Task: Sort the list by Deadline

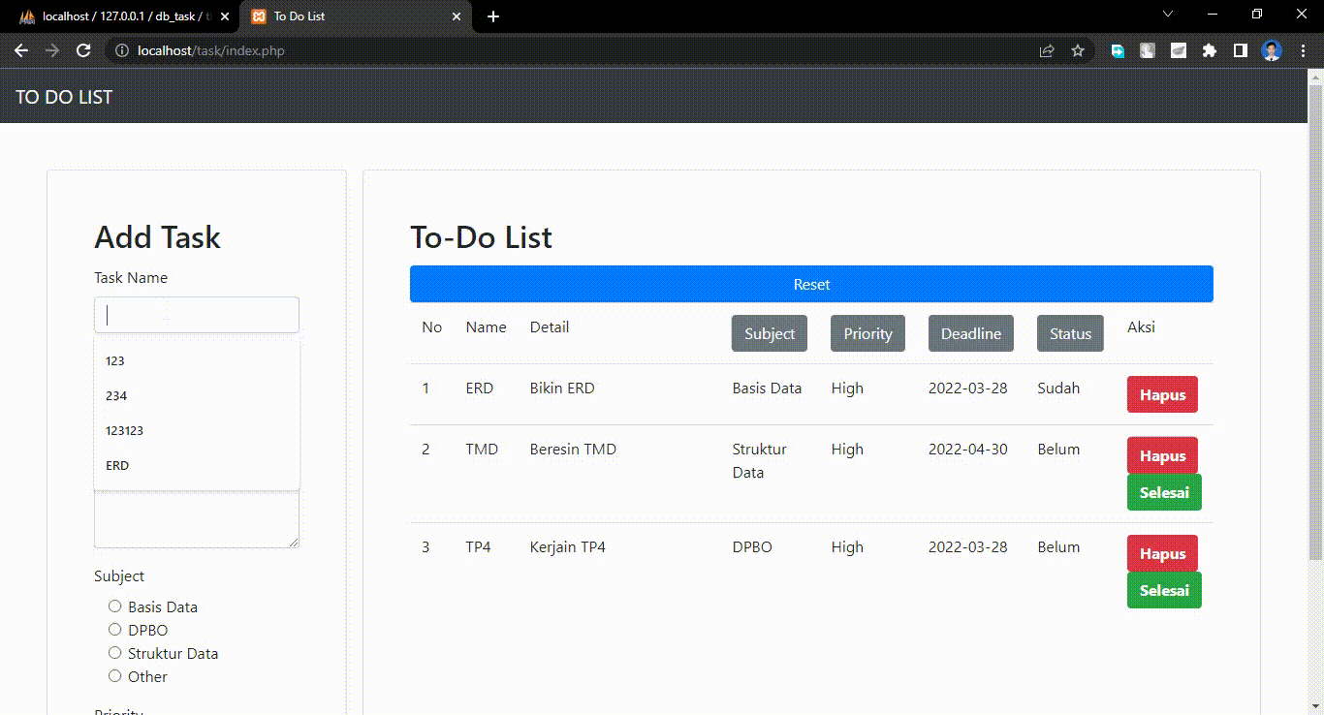Action: pos(971,333)
